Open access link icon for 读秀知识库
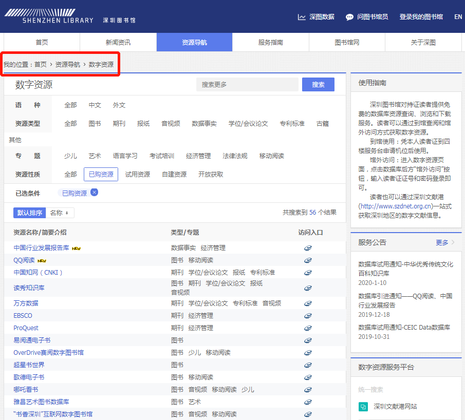This screenshot has width=465, height=420. 308,288
